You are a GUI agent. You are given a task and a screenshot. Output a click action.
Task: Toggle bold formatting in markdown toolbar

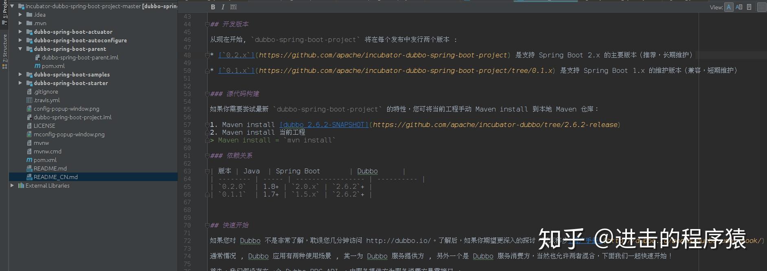pyautogui.click(x=213, y=7)
